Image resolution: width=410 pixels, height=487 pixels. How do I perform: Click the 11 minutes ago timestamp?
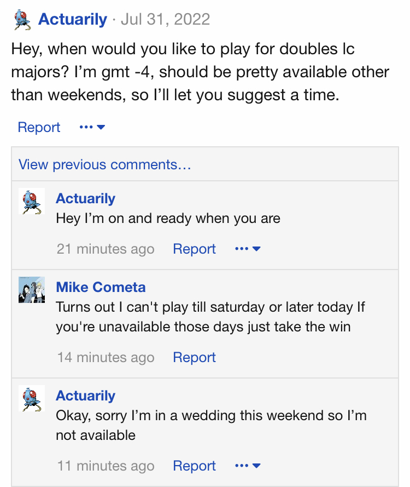[x=106, y=466]
